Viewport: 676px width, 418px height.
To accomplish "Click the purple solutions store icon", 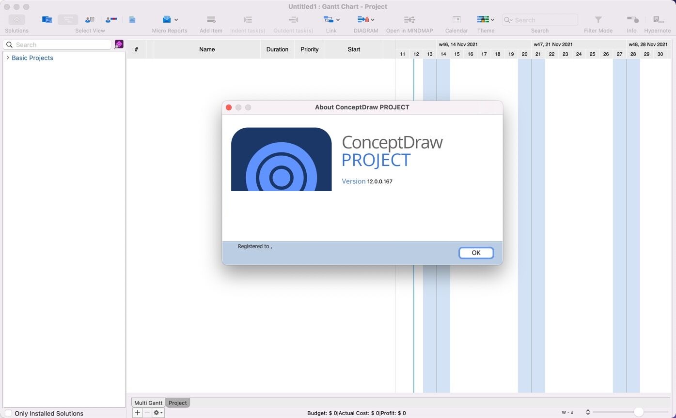I will point(119,45).
